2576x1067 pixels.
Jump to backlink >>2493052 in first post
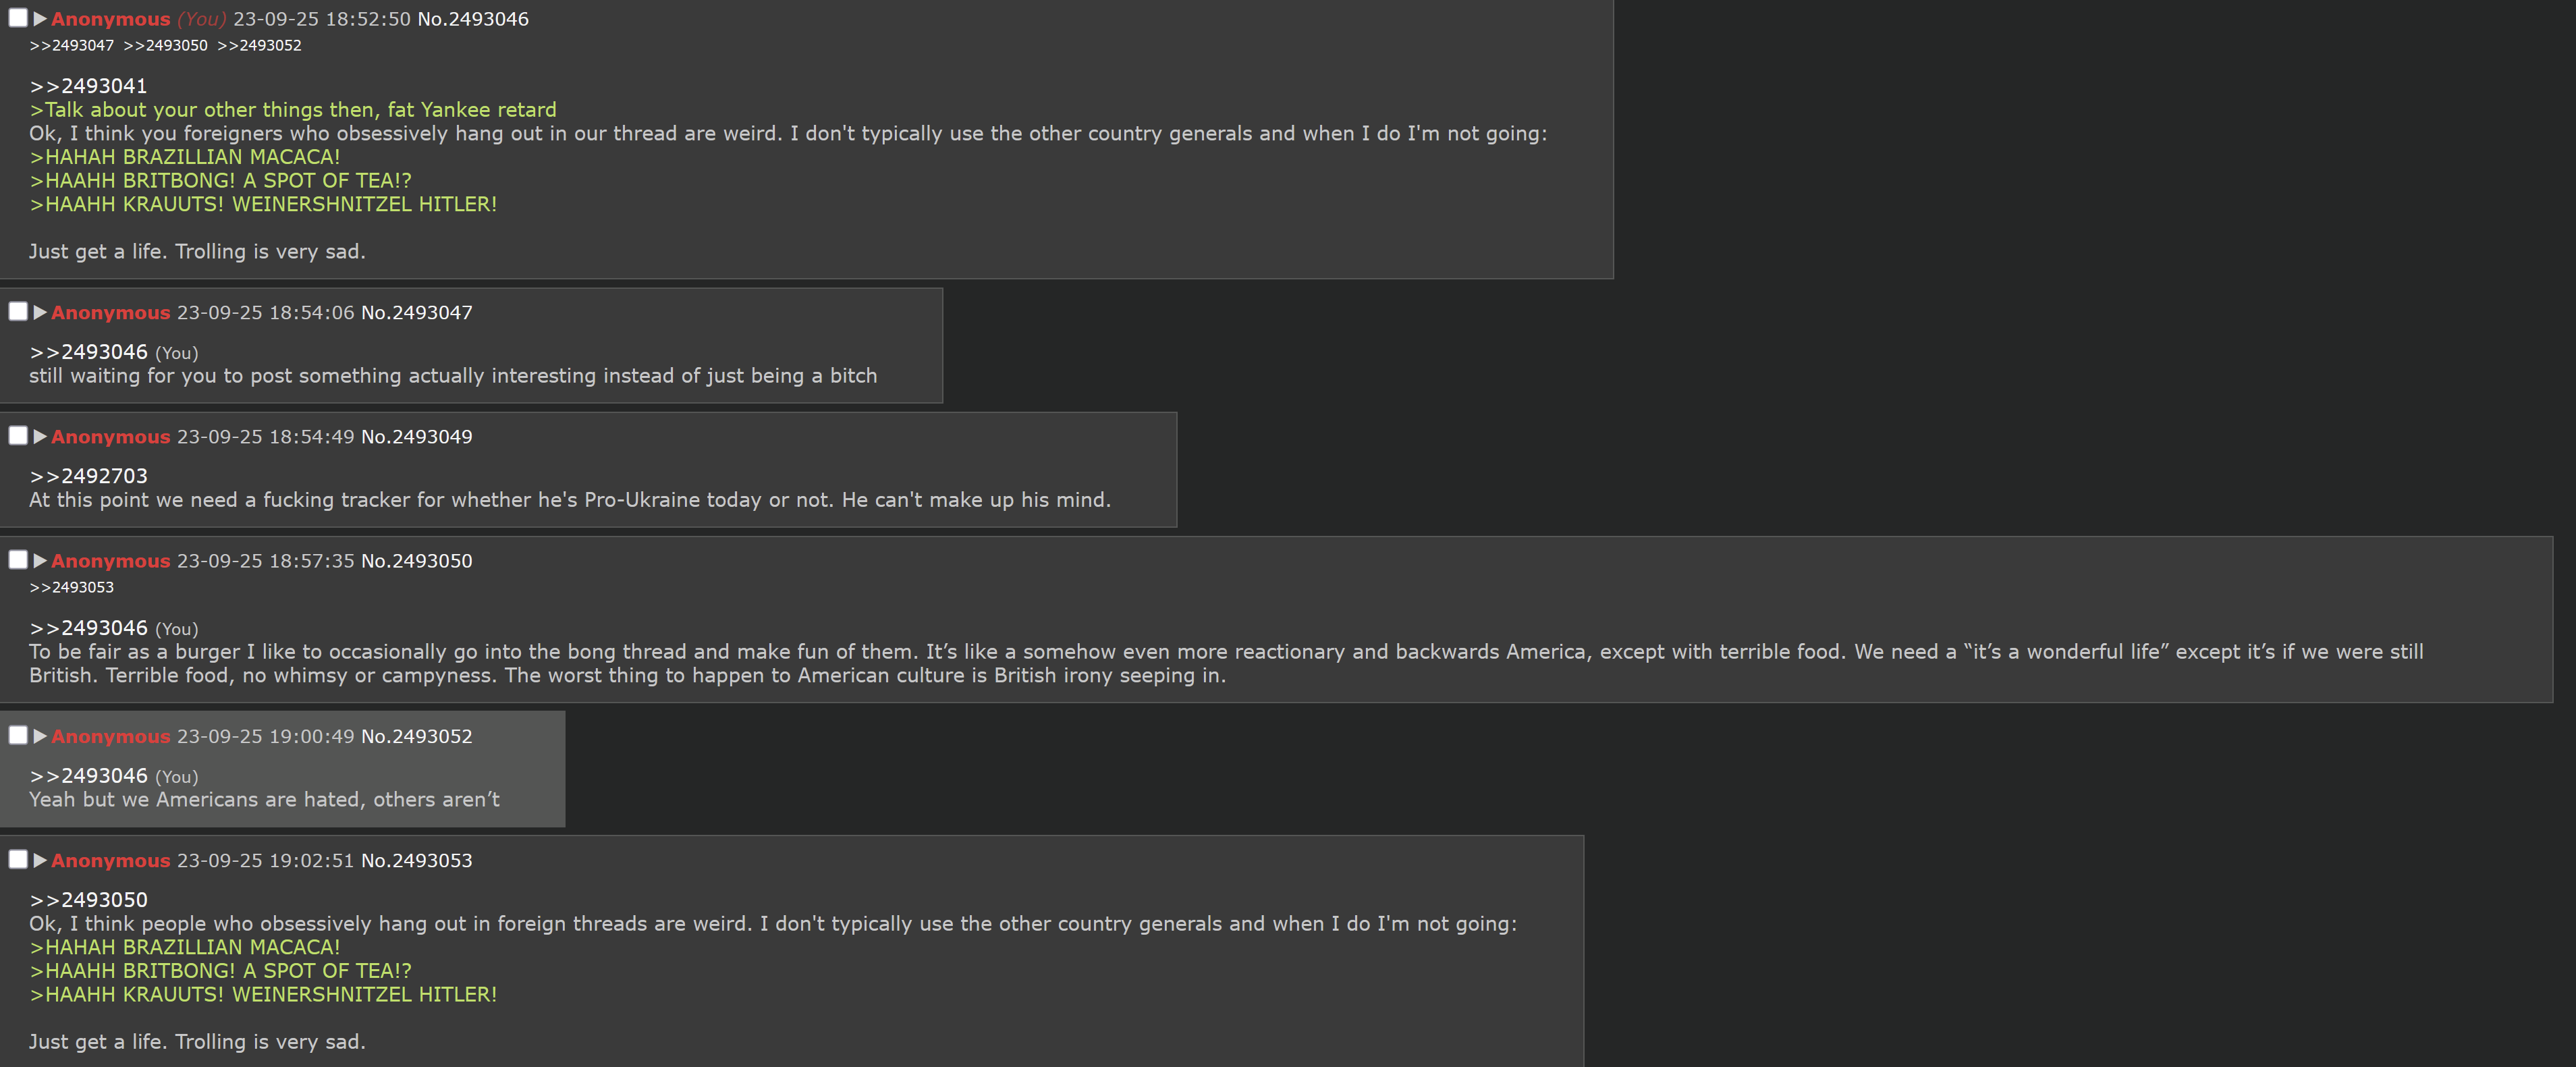click(x=259, y=45)
